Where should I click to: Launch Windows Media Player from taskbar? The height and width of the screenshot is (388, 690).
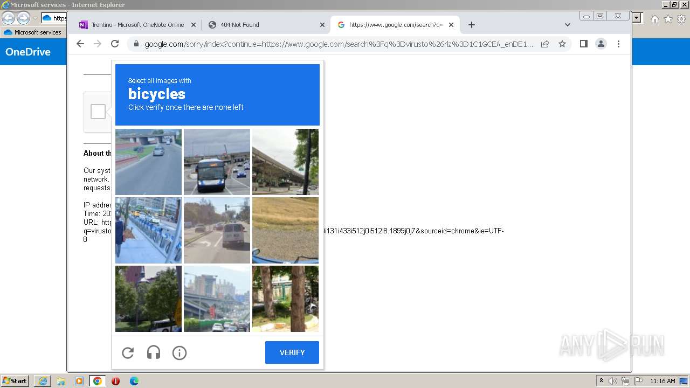(79, 381)
